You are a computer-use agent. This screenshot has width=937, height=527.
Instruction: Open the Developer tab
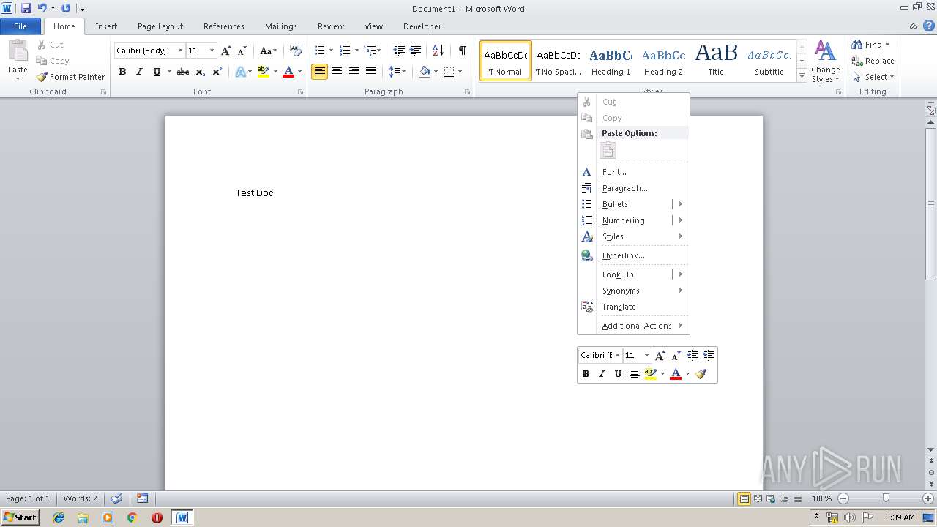point(422,26)
